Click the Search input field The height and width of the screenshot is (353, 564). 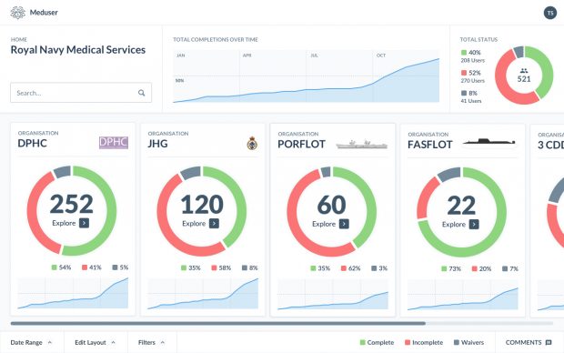(x=81, y=93)
